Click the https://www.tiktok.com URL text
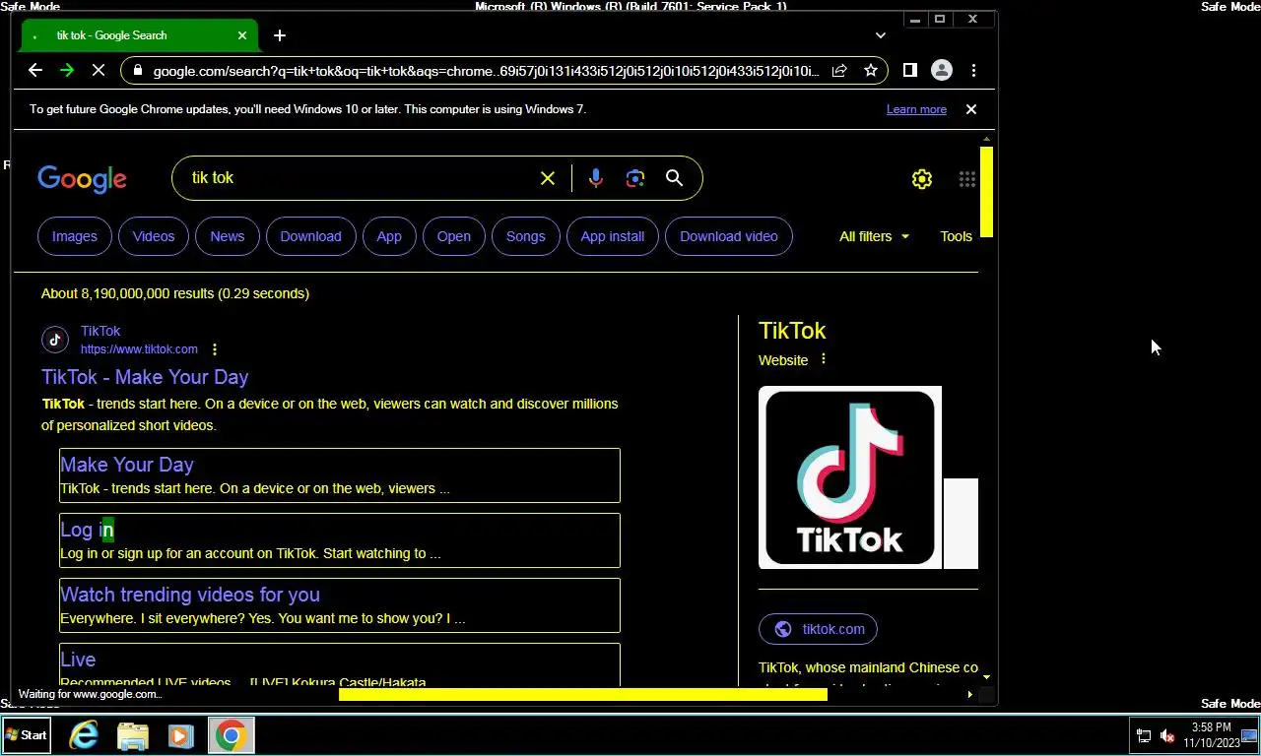Viewport: 1261px width, 756px height. point(139,349)
